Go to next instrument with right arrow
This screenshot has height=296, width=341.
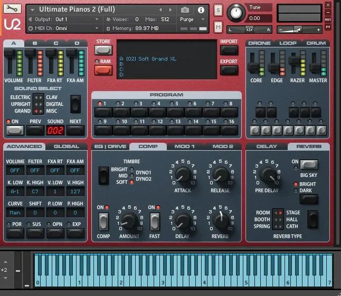click(x=170, y=10)
